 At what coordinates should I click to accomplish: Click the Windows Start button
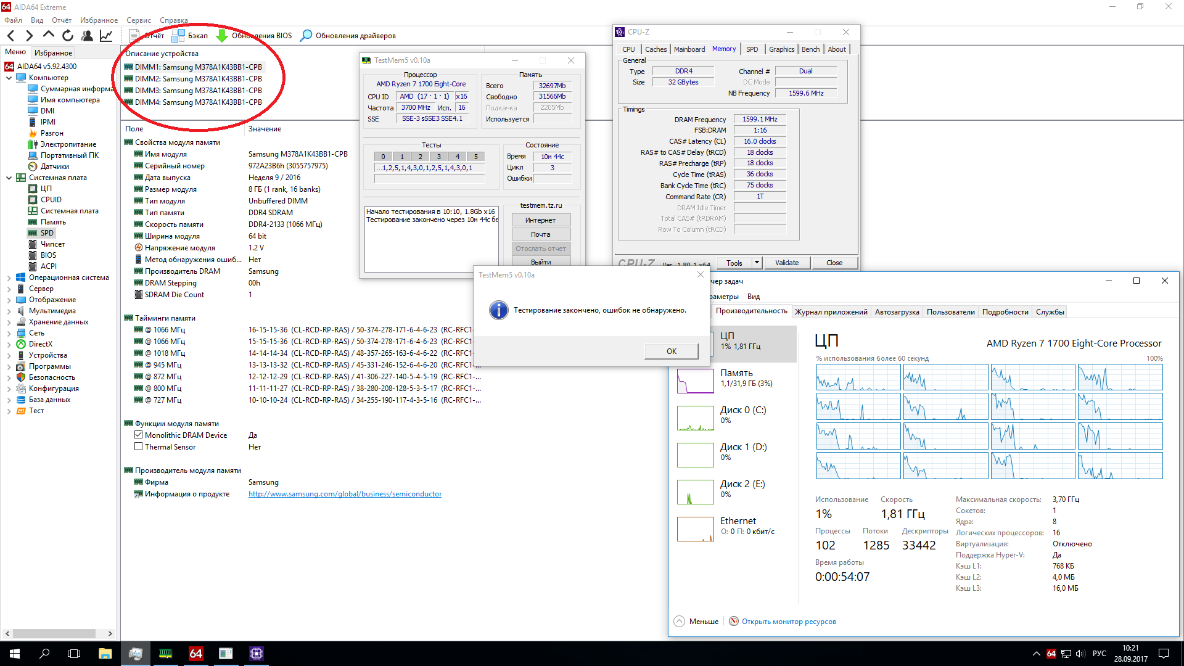coord(15,653)
